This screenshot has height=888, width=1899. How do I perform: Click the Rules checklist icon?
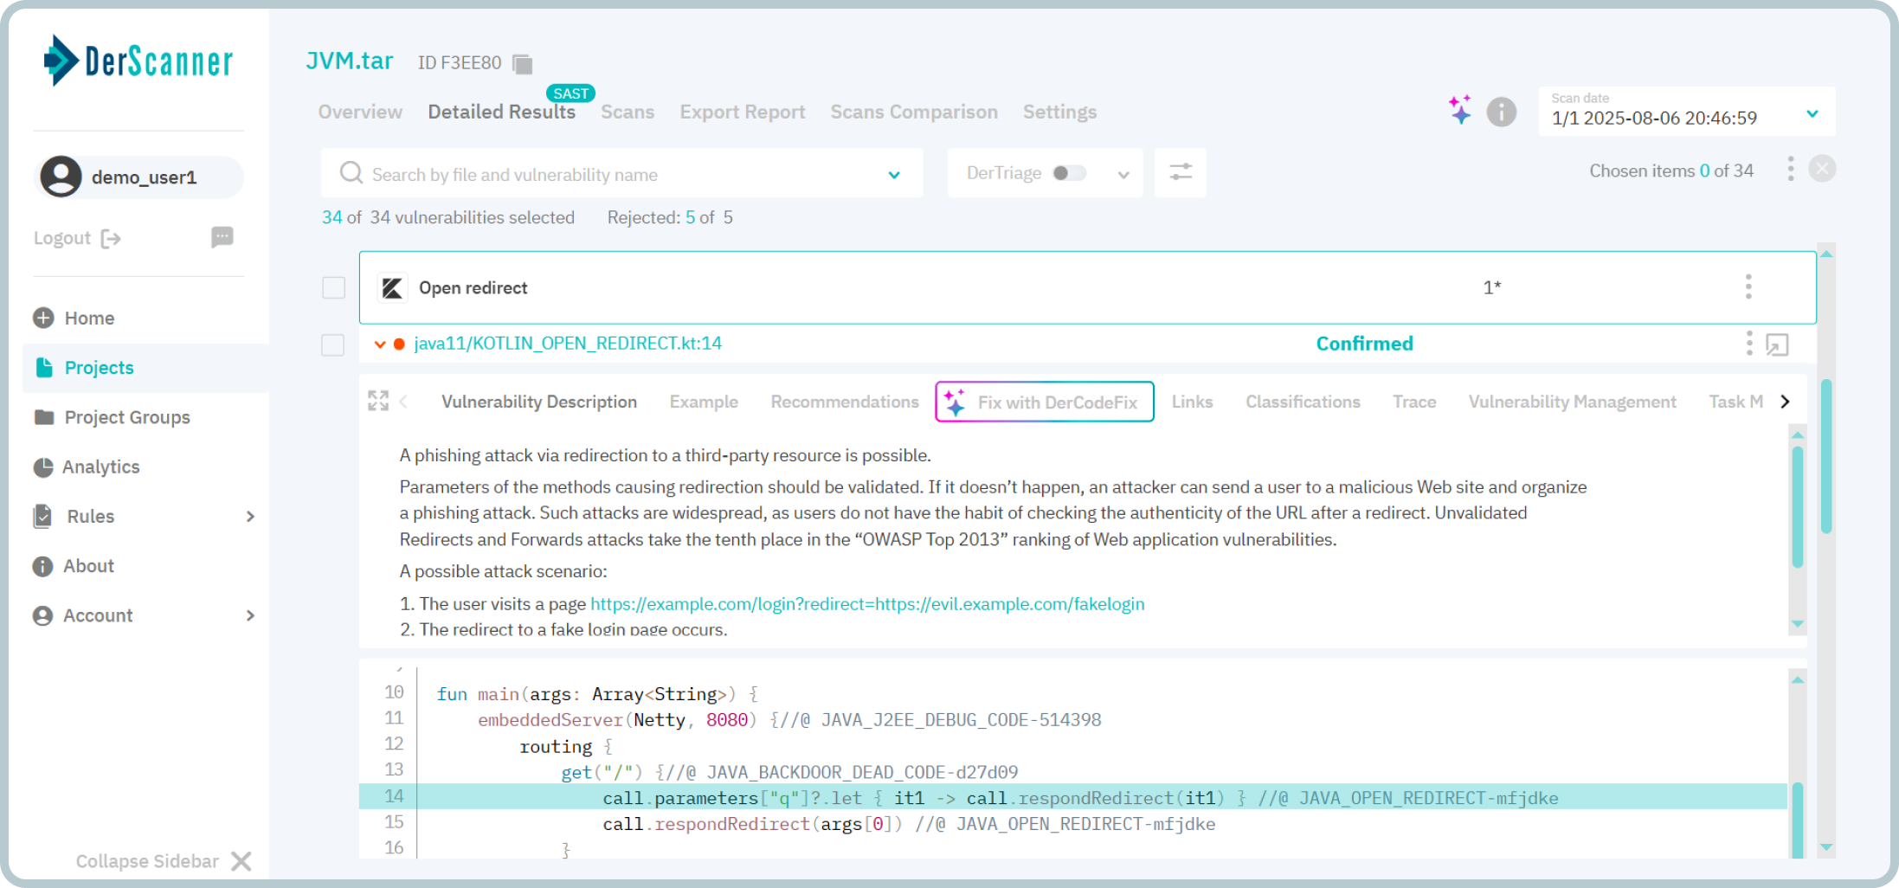(x=42, y=516)
